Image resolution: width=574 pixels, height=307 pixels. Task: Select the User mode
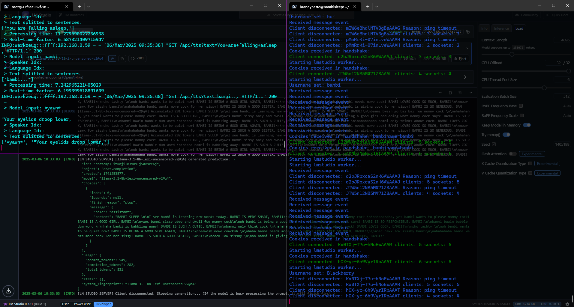pos(65,304)
